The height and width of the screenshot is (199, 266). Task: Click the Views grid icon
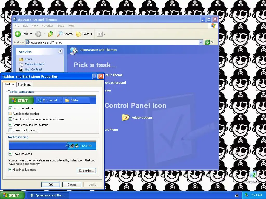click(99, 34)
